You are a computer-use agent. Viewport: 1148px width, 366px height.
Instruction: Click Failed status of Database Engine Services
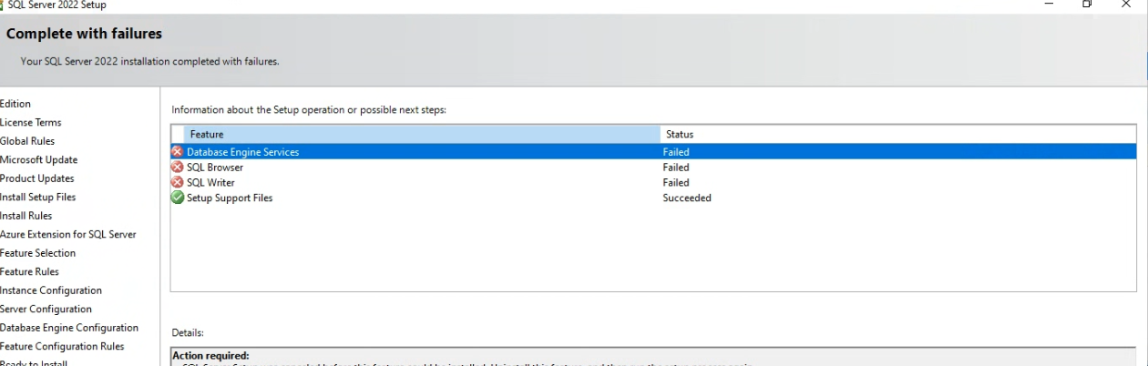coord(676,152)
